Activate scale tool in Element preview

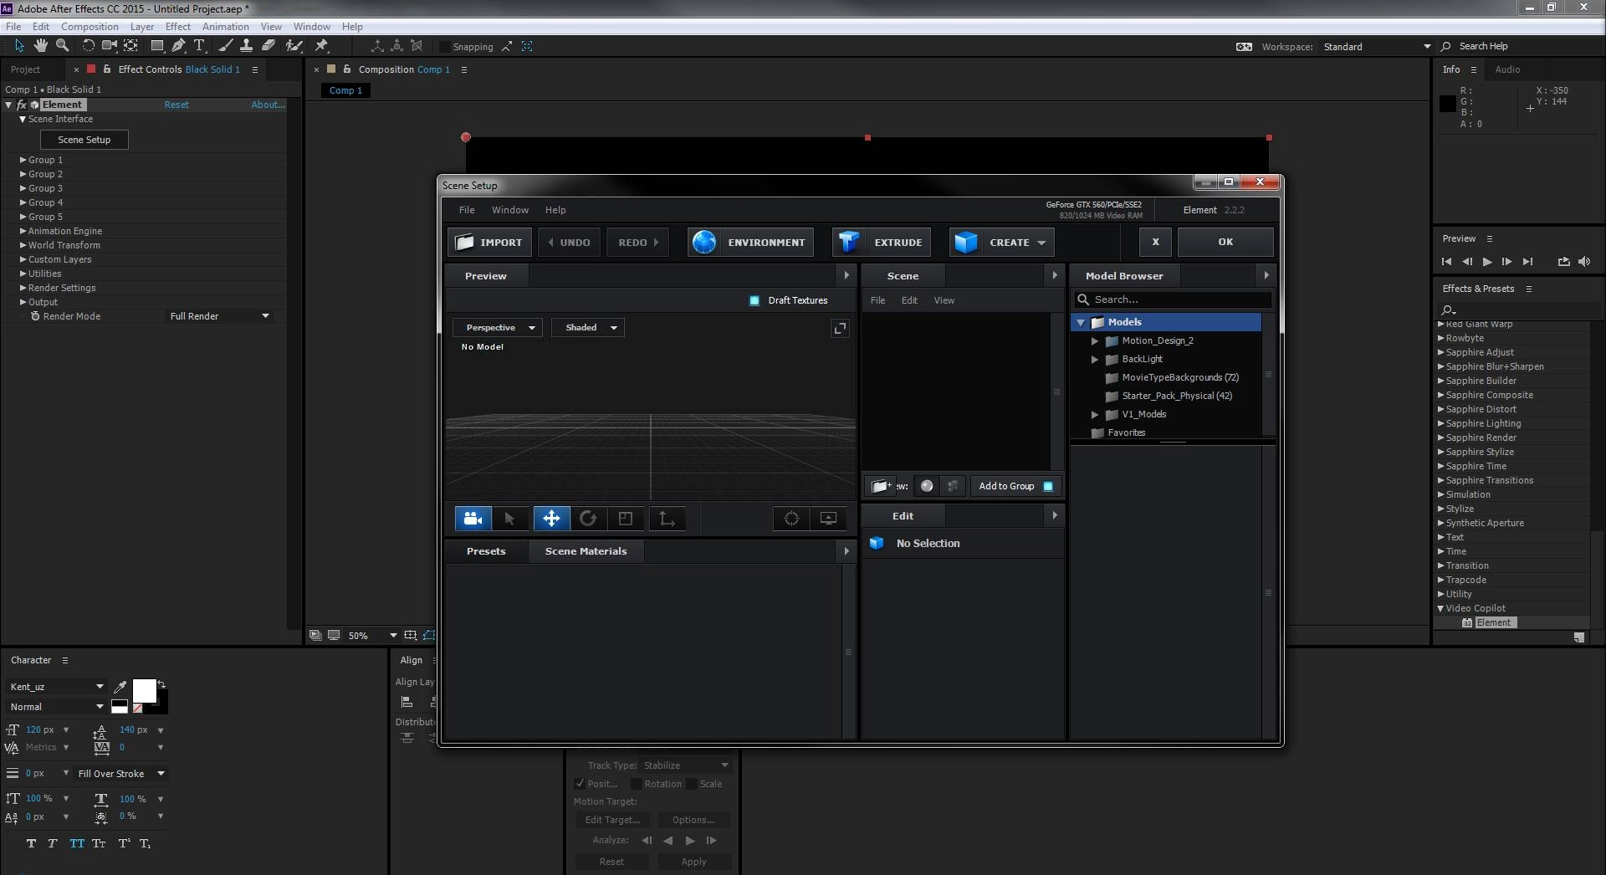(x=626, y=519)
